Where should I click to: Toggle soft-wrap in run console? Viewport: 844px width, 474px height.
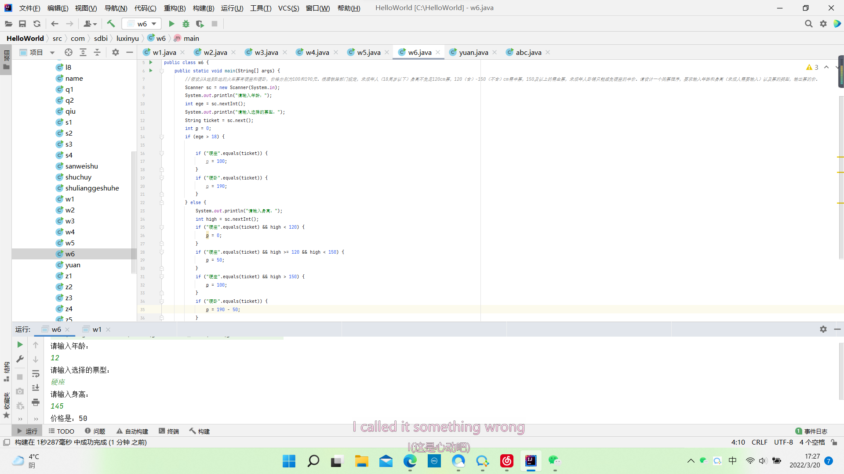click(x=36, y=373)
